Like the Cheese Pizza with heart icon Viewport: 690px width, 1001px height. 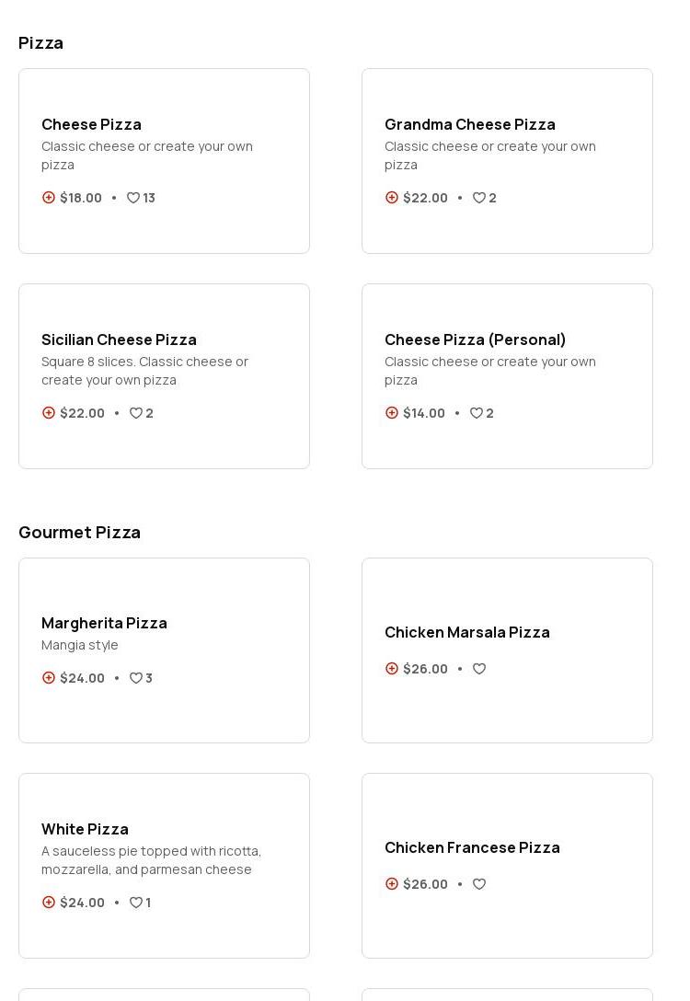pyautogui.click(x=133, y=198)
